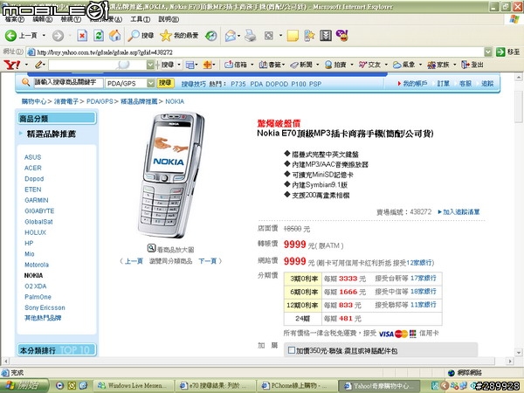Screen dimensions: 524x393
Task: Open the 說明 (Help) menu
Action: (x=169, y=19)
